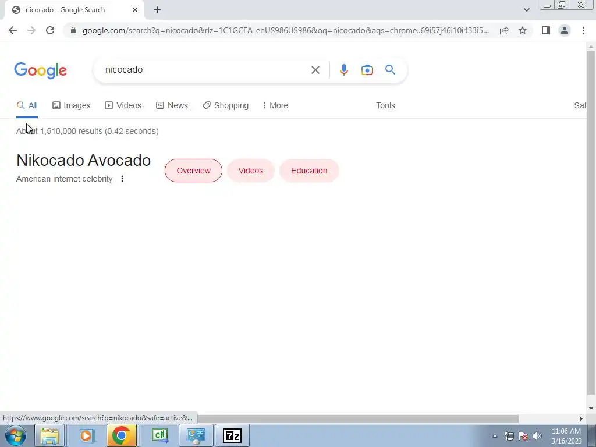Open 7-Zip from the taskbar
Image resolution: width=596 pixels, height=447 pixels.
click(232, 435)
